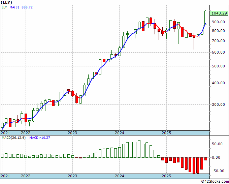Click the latest tall green candlestick above 1000
The image size is (229, 184).
pos(206,18)
